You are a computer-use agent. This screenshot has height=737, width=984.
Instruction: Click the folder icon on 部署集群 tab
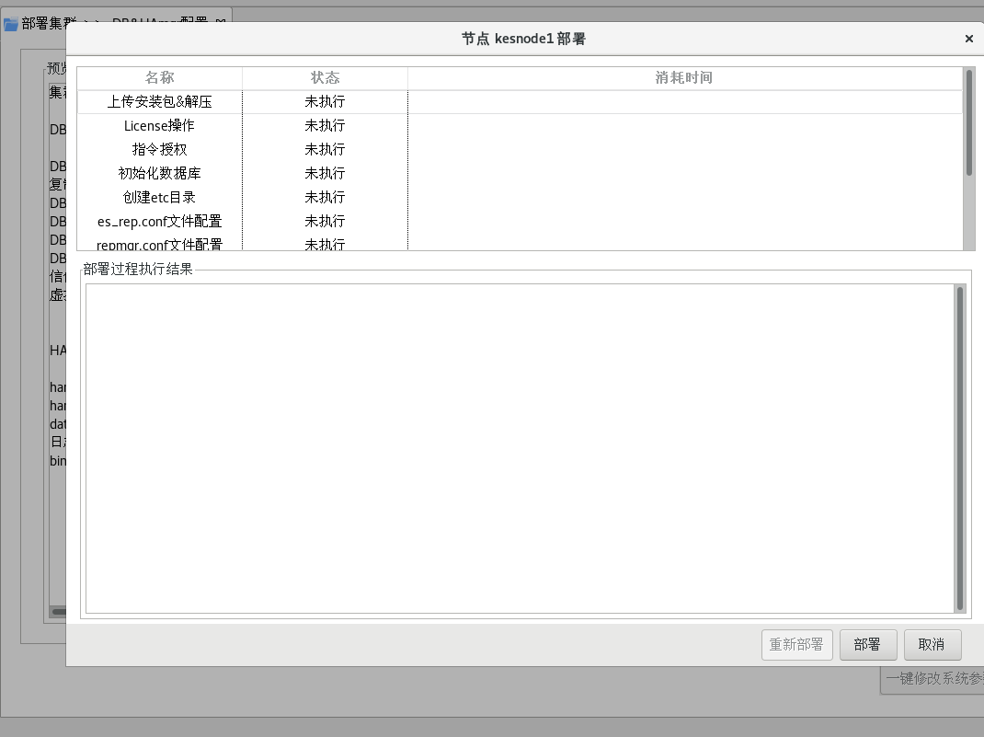11,24
